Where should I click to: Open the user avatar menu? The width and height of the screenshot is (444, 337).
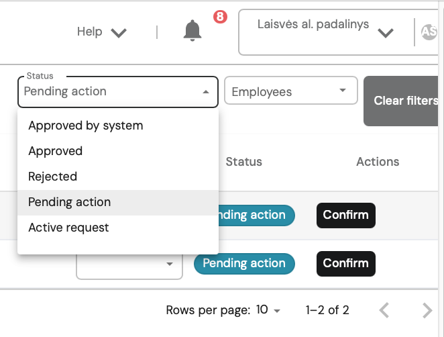[429, 31]
